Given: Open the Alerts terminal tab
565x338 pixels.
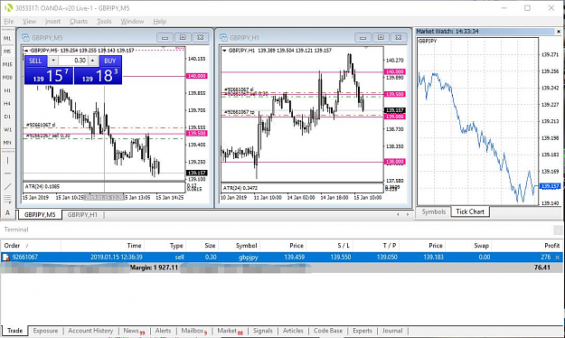Looking at the screenshot, I should [x=163, y=331].
